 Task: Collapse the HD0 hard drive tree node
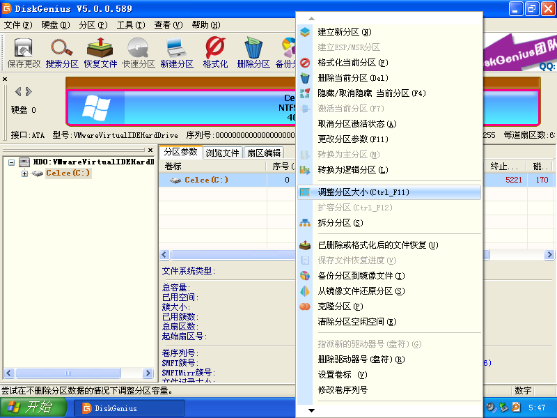pos(12,162)
